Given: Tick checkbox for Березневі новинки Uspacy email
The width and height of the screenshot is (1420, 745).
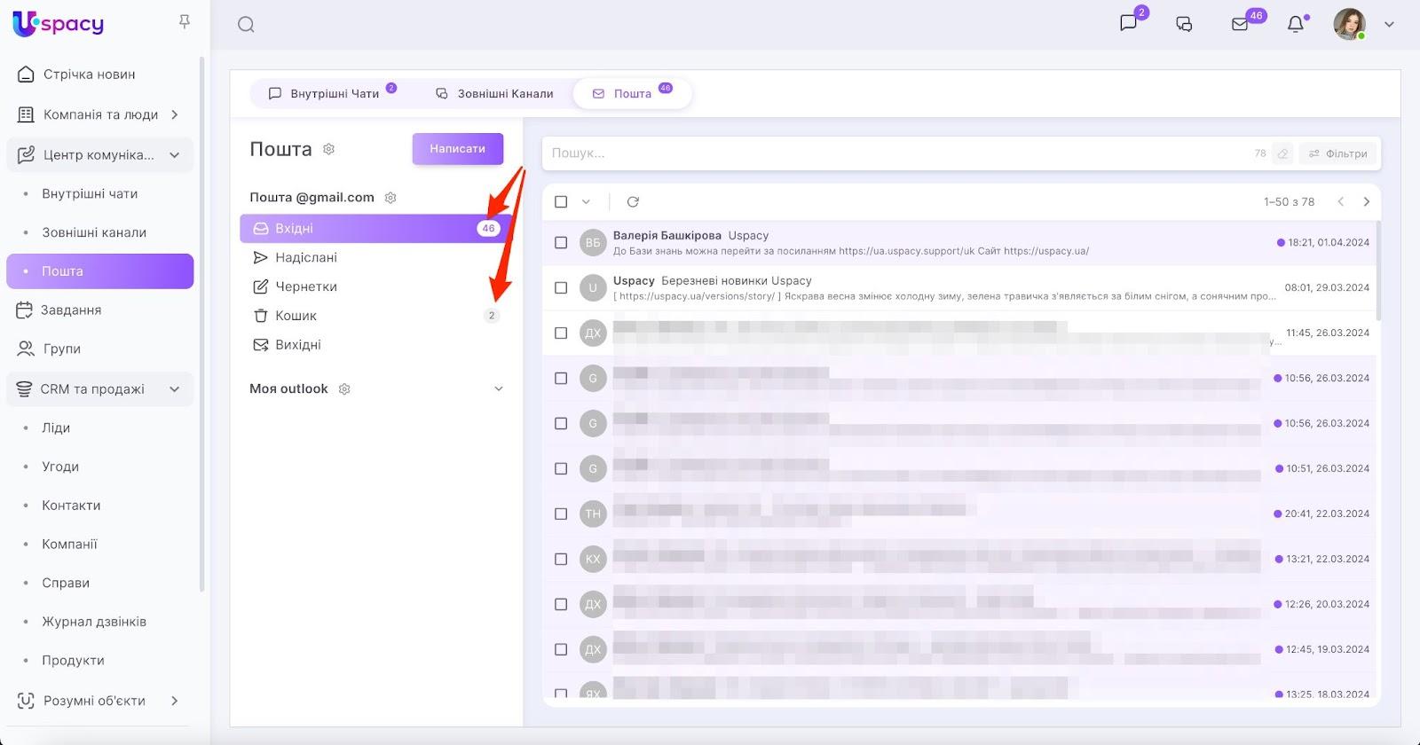Looking at the screenshot, I should [x=561, y=288].
